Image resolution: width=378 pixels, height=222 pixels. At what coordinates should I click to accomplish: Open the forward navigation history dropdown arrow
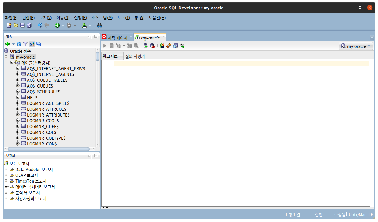pos(74,26)
